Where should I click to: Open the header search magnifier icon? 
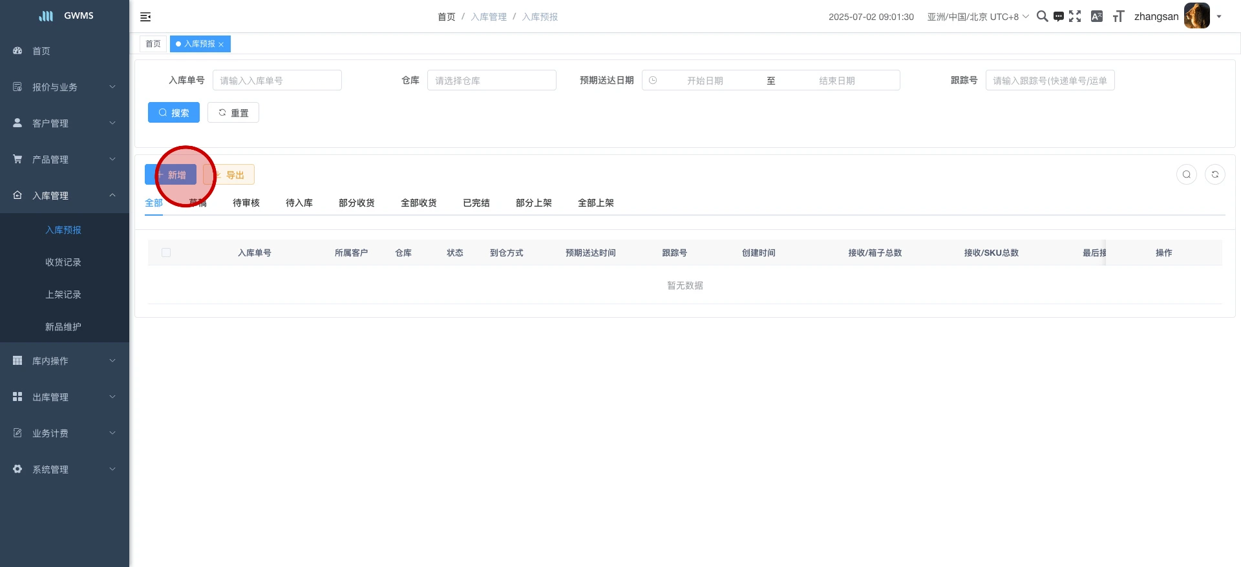[1042, 17]
